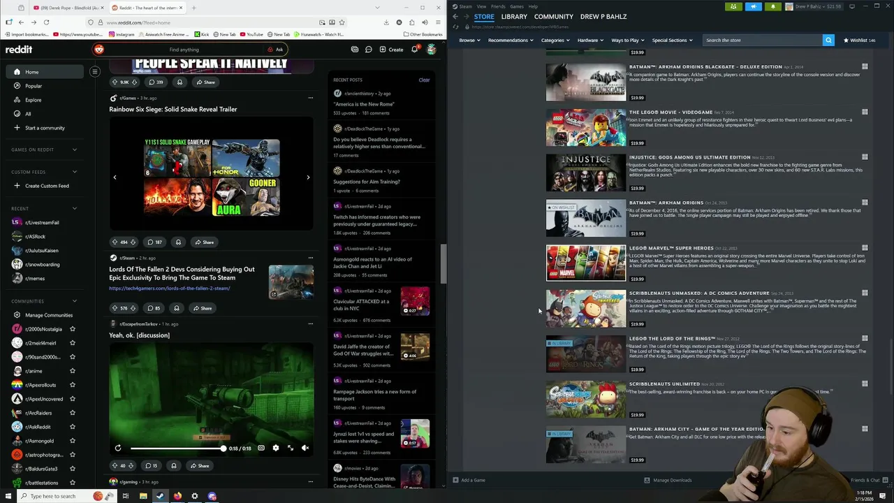Toggle captions on the Tarkov video
This screenshot has width=894, height=503.
[261, 448]
